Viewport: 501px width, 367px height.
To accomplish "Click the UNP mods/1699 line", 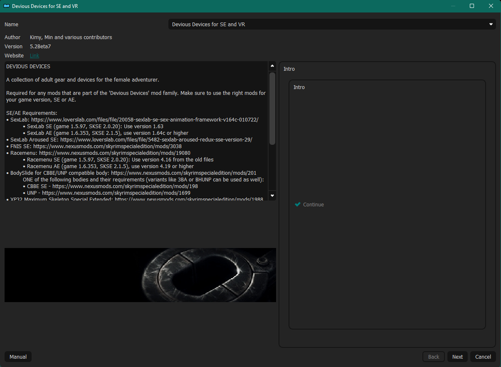I will tap(106, 193).
